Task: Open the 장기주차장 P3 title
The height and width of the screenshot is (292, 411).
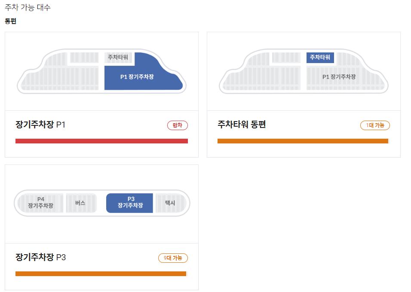Action: click(x=41, y=257)
